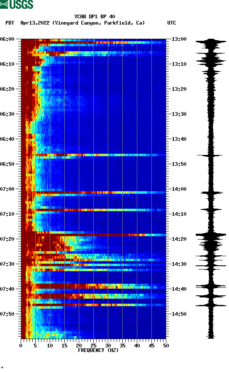Click the "50" frequency axis label
The image size is (229, 372).
[x=166, y=346]
